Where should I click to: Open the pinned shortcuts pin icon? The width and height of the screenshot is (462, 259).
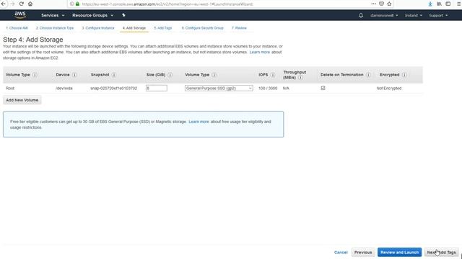click(123, 15)
